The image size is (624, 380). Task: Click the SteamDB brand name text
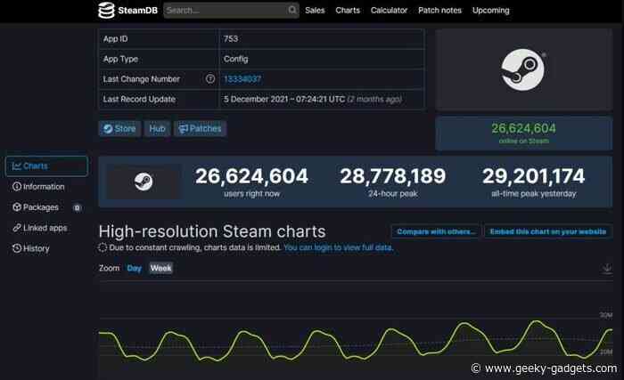[x=137, y=11]
